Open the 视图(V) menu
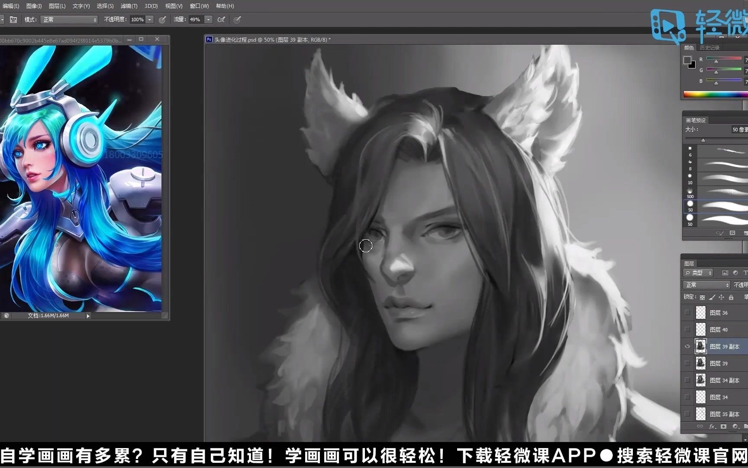Image resolution: width=748 pixels, height=468 pixels. click(174, 6)
